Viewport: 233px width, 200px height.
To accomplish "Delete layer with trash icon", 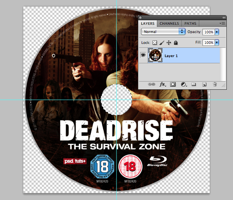I will tap(215, 84).
